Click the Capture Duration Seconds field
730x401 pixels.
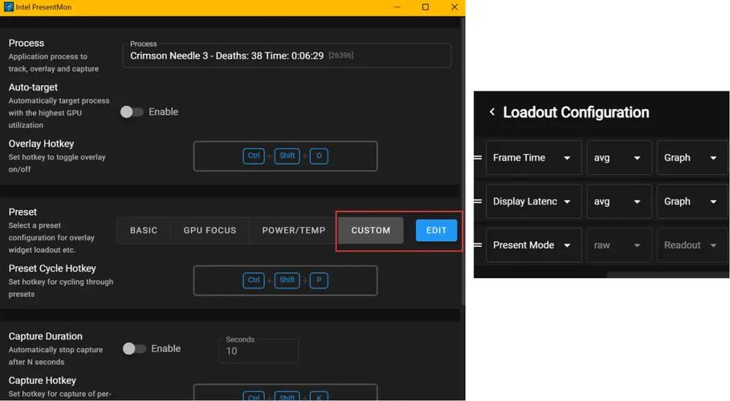[258, 351]
